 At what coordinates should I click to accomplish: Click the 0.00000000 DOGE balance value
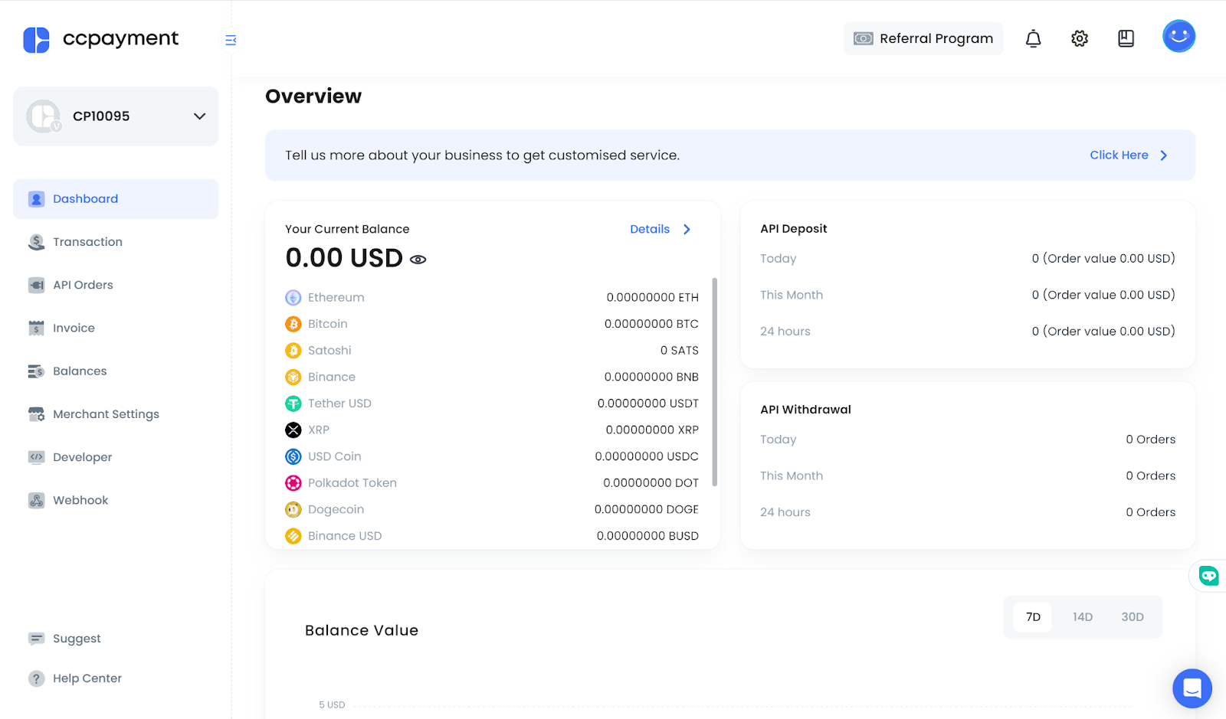647,509
